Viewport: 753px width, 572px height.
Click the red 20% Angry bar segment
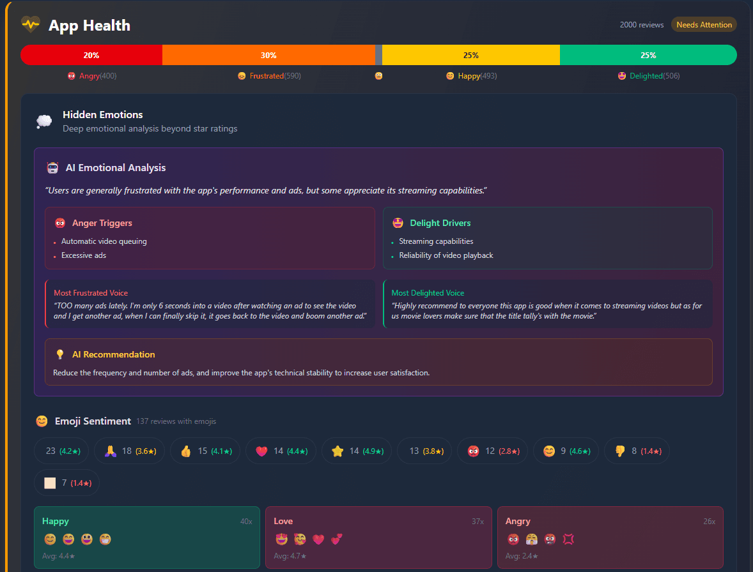[91, 55]
